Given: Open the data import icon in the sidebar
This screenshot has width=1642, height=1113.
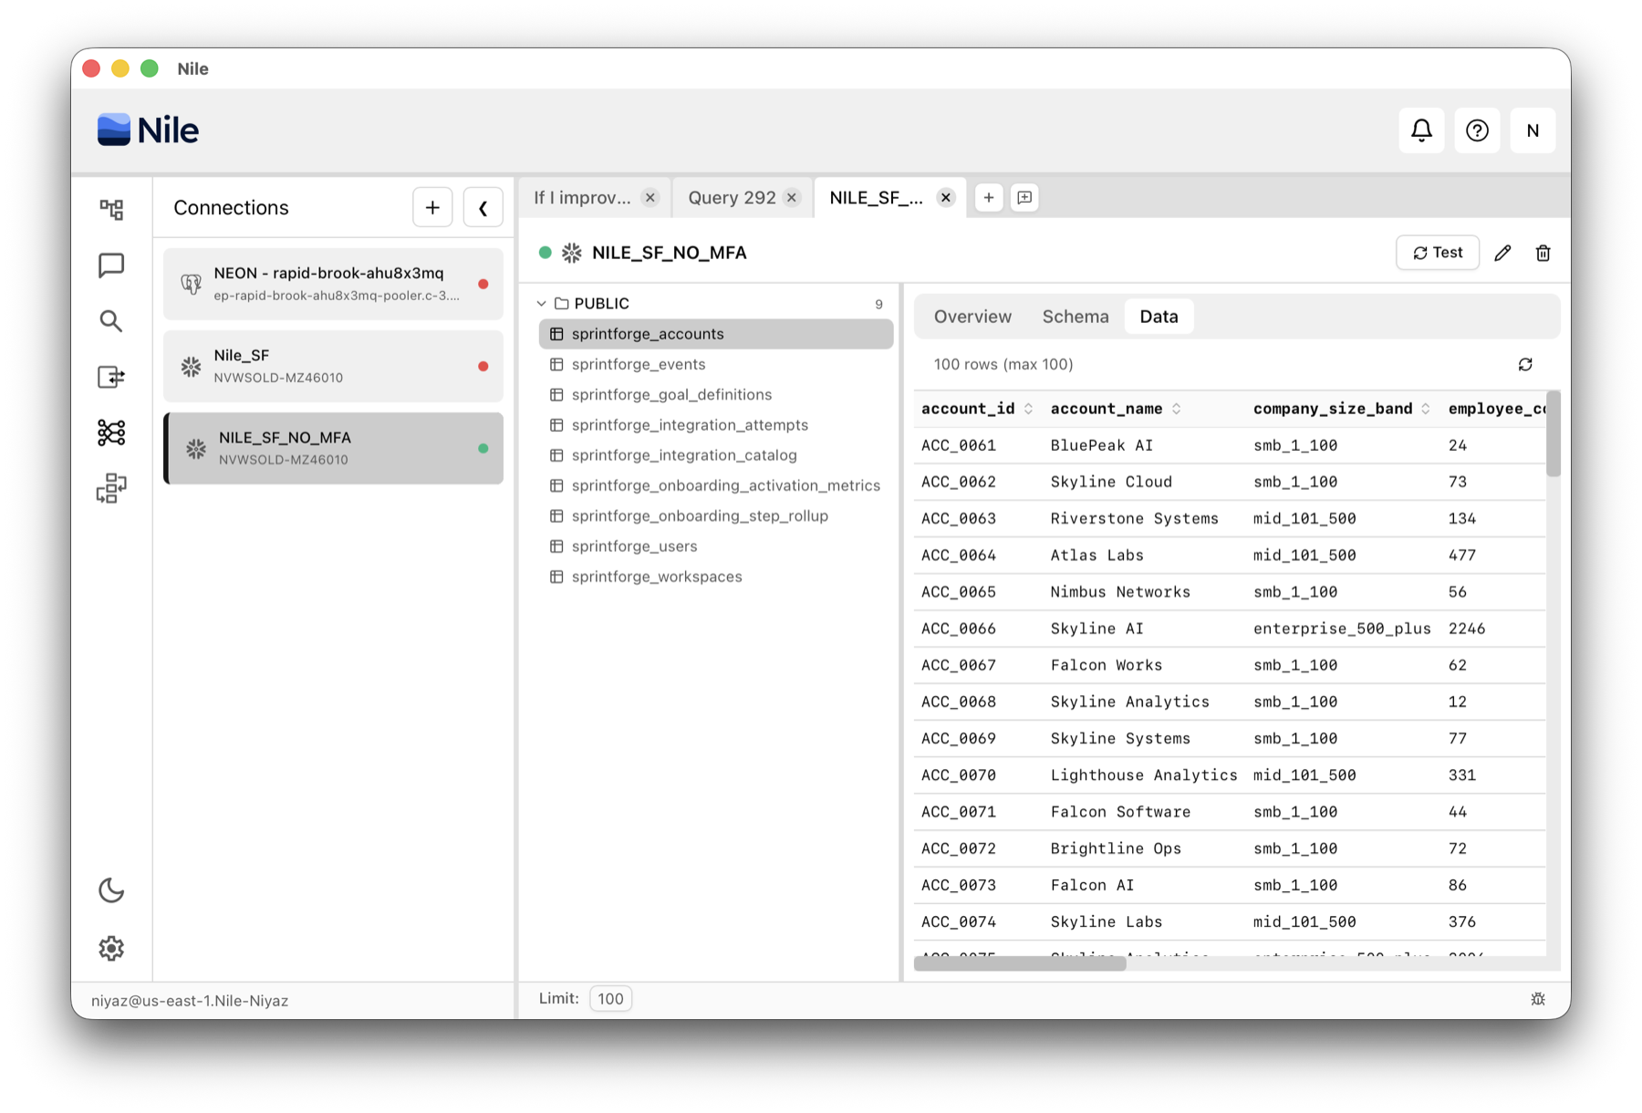Looking at the screenshot, I should coord(111,377).
